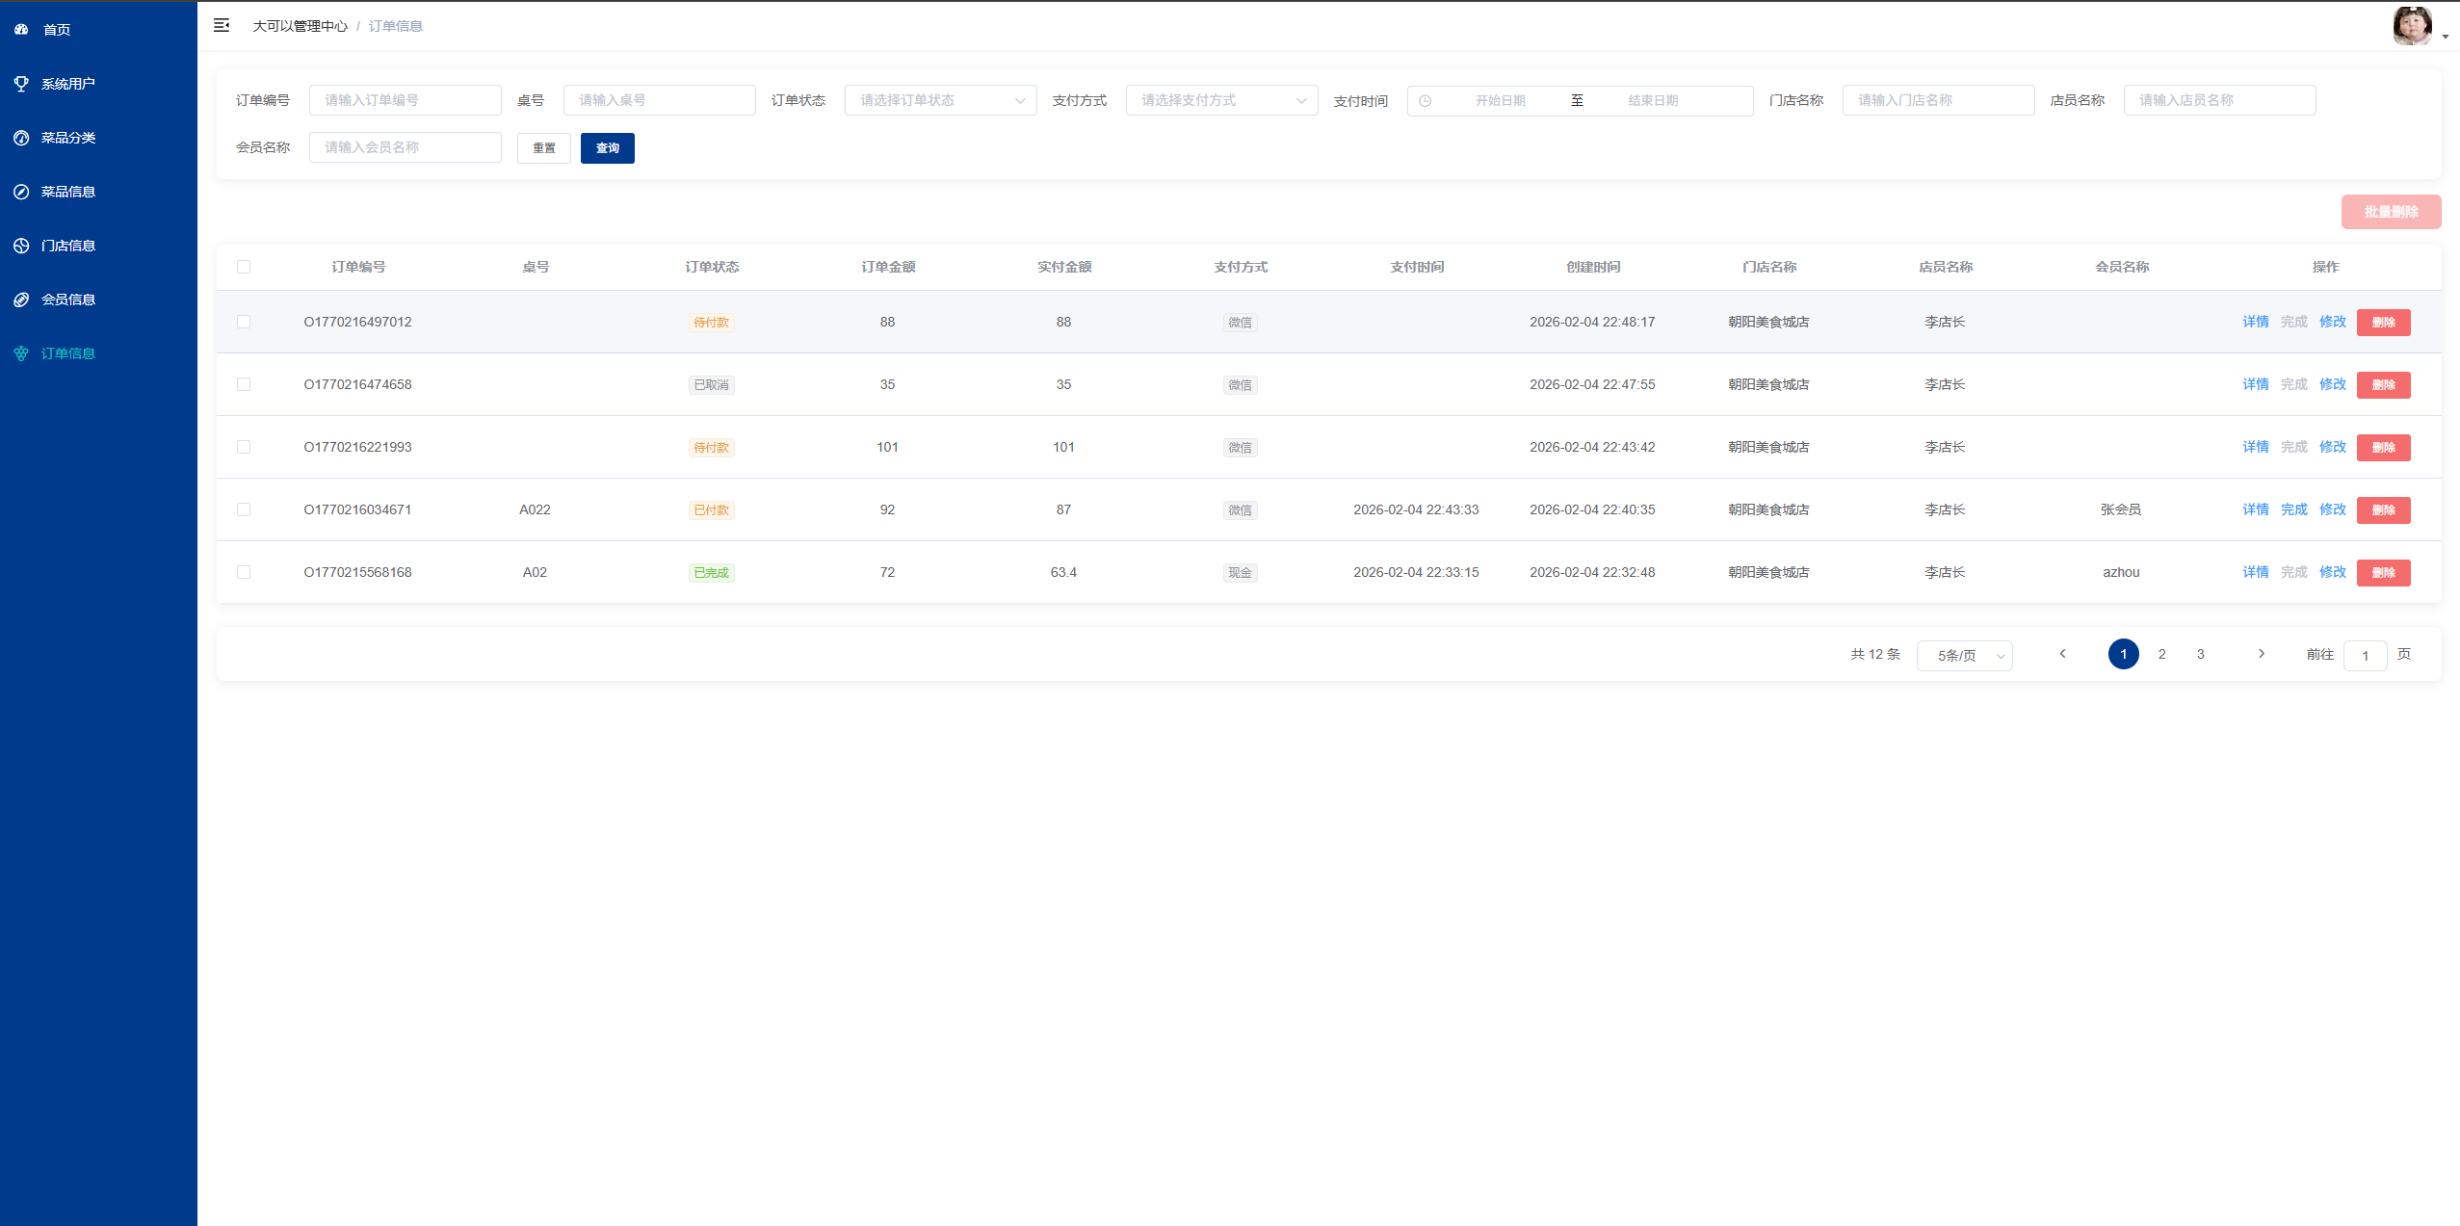Click member name azhou
Viewport: 2460px width, 1226px height.
tap(2121, 572)
